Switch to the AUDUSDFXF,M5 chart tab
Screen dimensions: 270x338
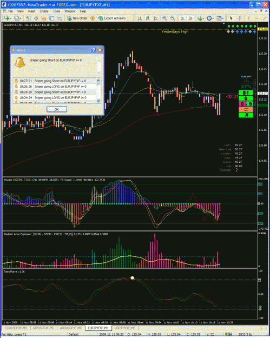[71, 328]
